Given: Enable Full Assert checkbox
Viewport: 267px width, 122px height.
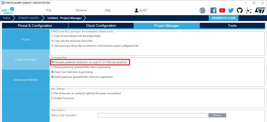Looking at the screenshot, I should point(52,98).
